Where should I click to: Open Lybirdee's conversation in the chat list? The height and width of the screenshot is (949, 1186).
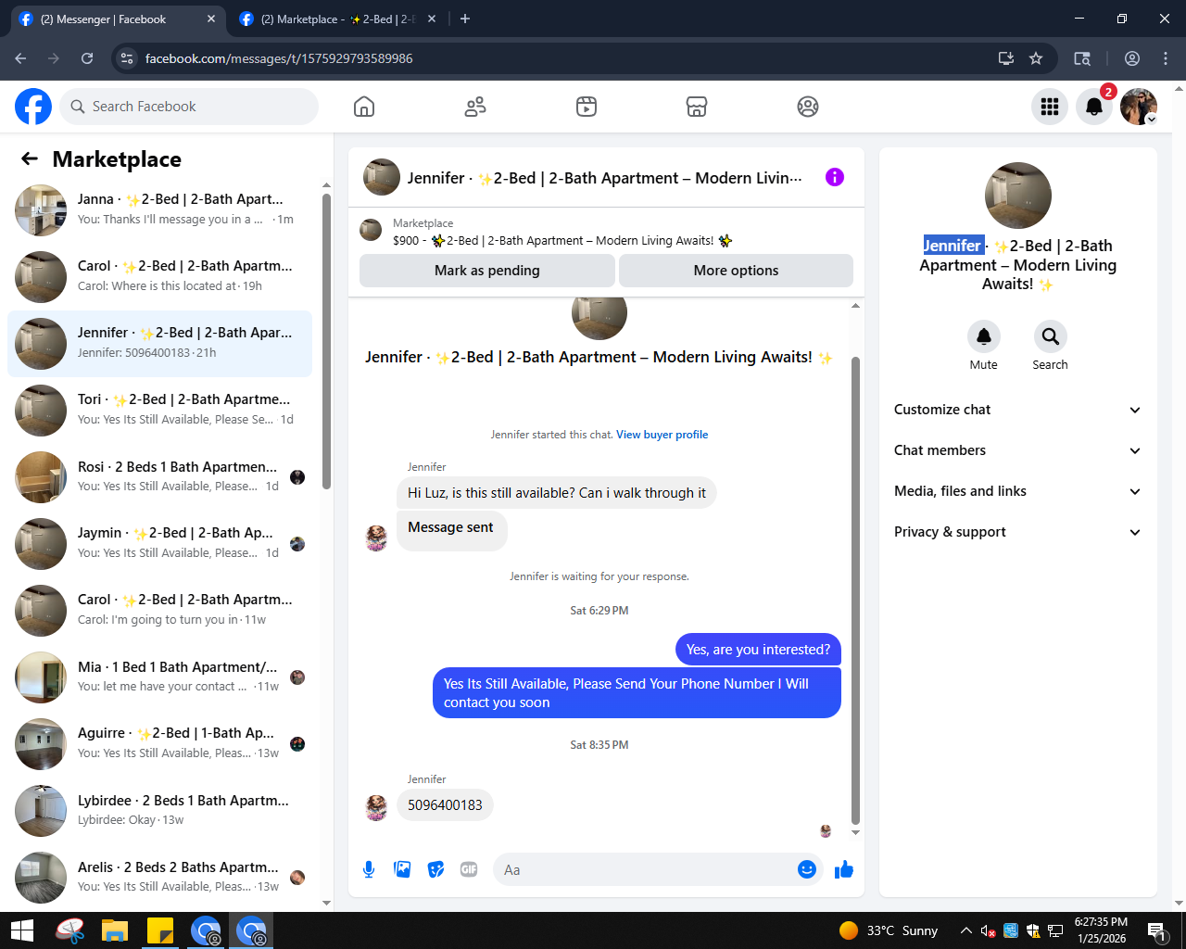click(x=159, y=811)
